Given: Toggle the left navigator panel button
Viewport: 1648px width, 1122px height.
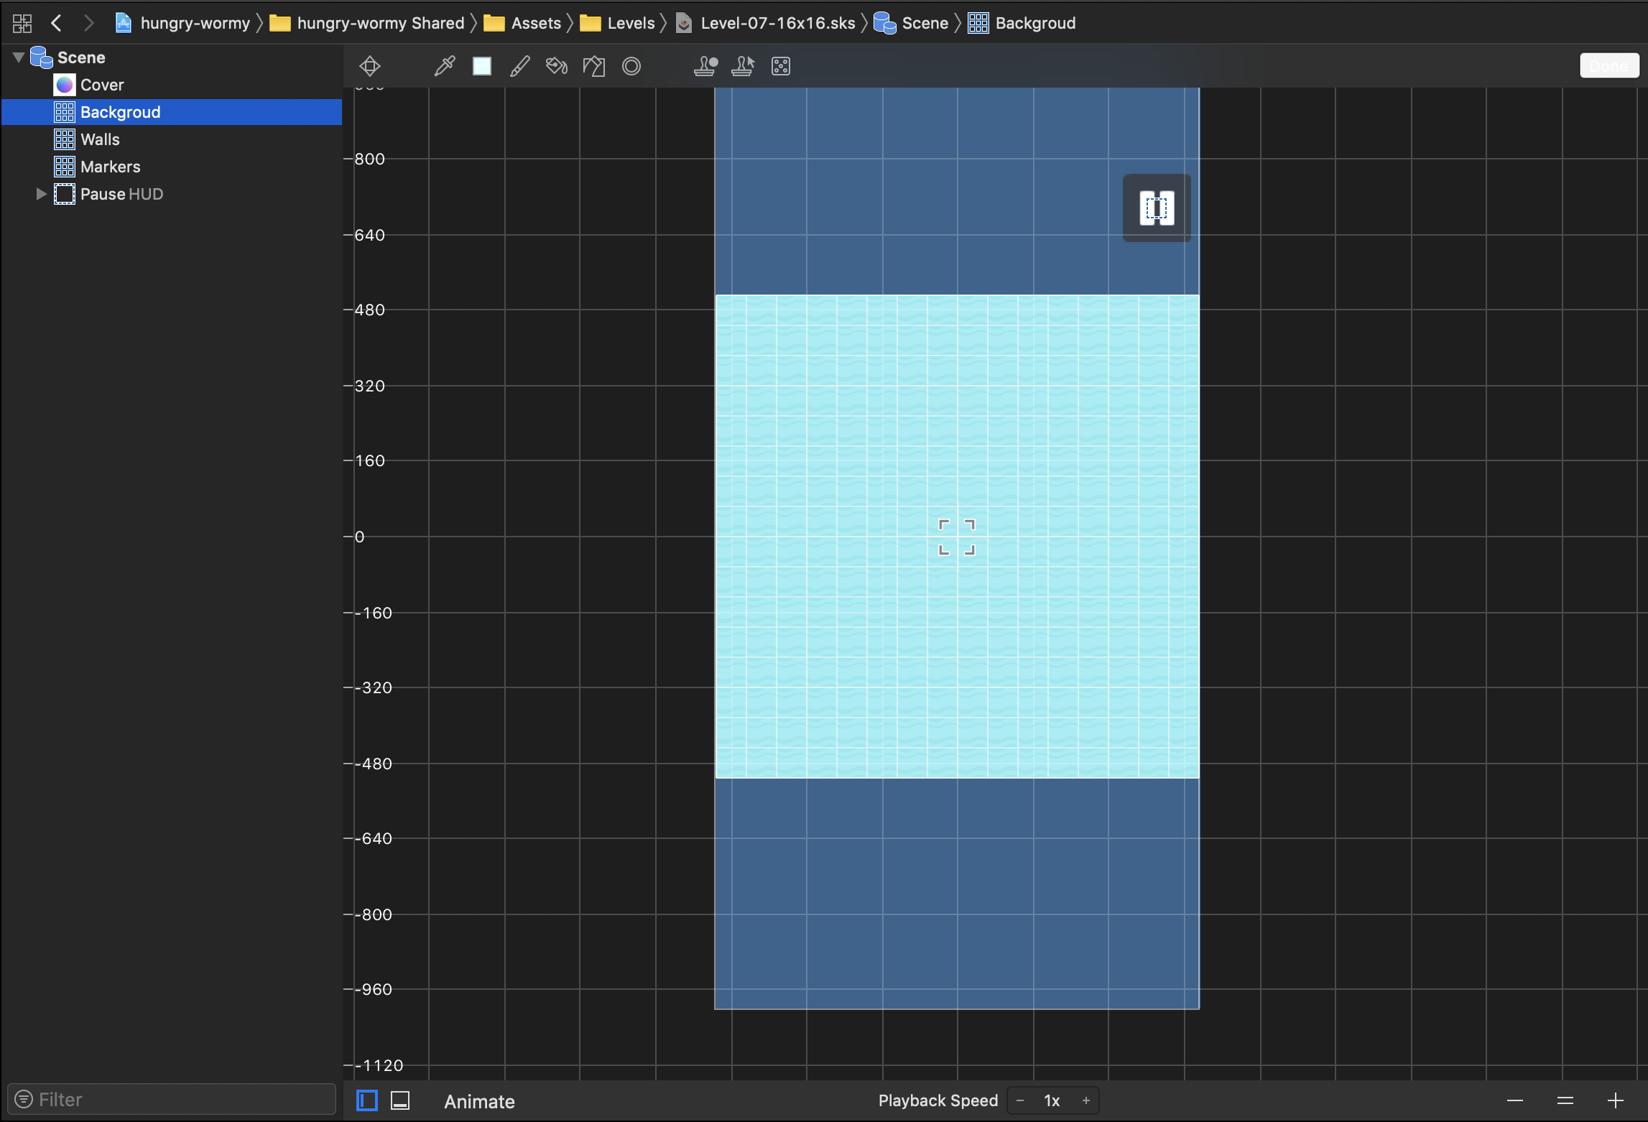Looking at the screenshot, I should 367,1100.
